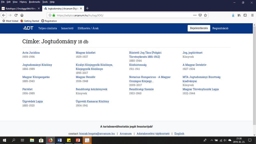Close the Jogtudomány Arcanum tab
The height and width of the screenshot is (144, 256).
click(x=81, y=8)
